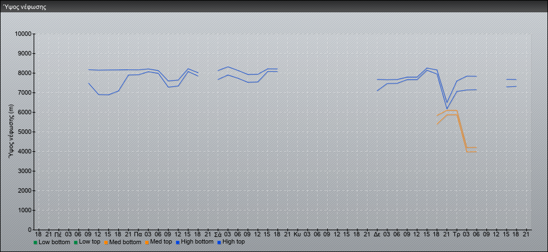This screenshot has height=252, width=548.
Task: Click the 4000 y-axis label
Action: click(x=25, y=151)
